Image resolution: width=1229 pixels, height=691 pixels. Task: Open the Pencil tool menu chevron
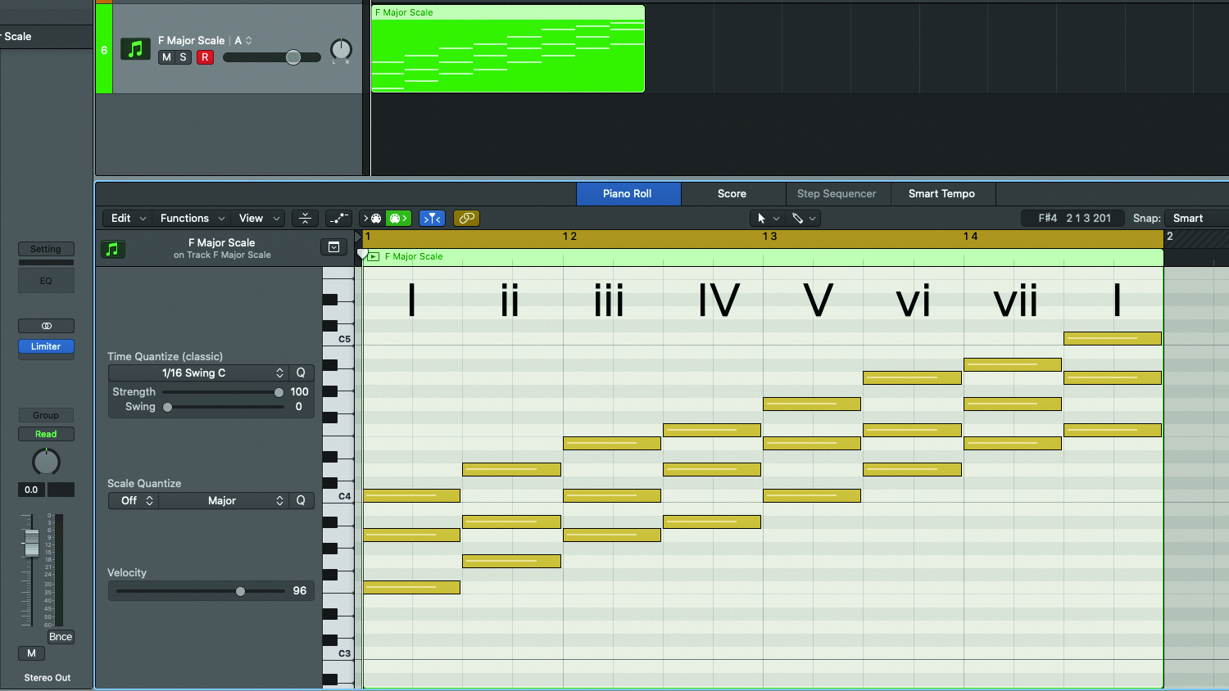click(812, 219)
